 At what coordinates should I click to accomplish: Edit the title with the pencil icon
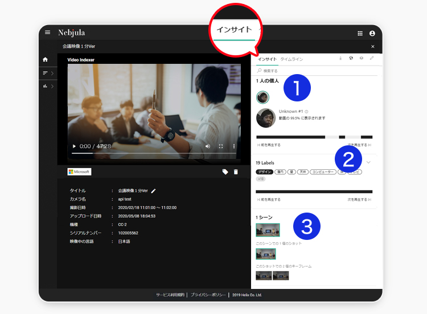tap(153, 191)
